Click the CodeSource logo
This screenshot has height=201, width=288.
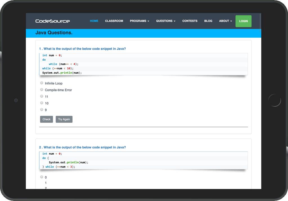click(53, 21)
